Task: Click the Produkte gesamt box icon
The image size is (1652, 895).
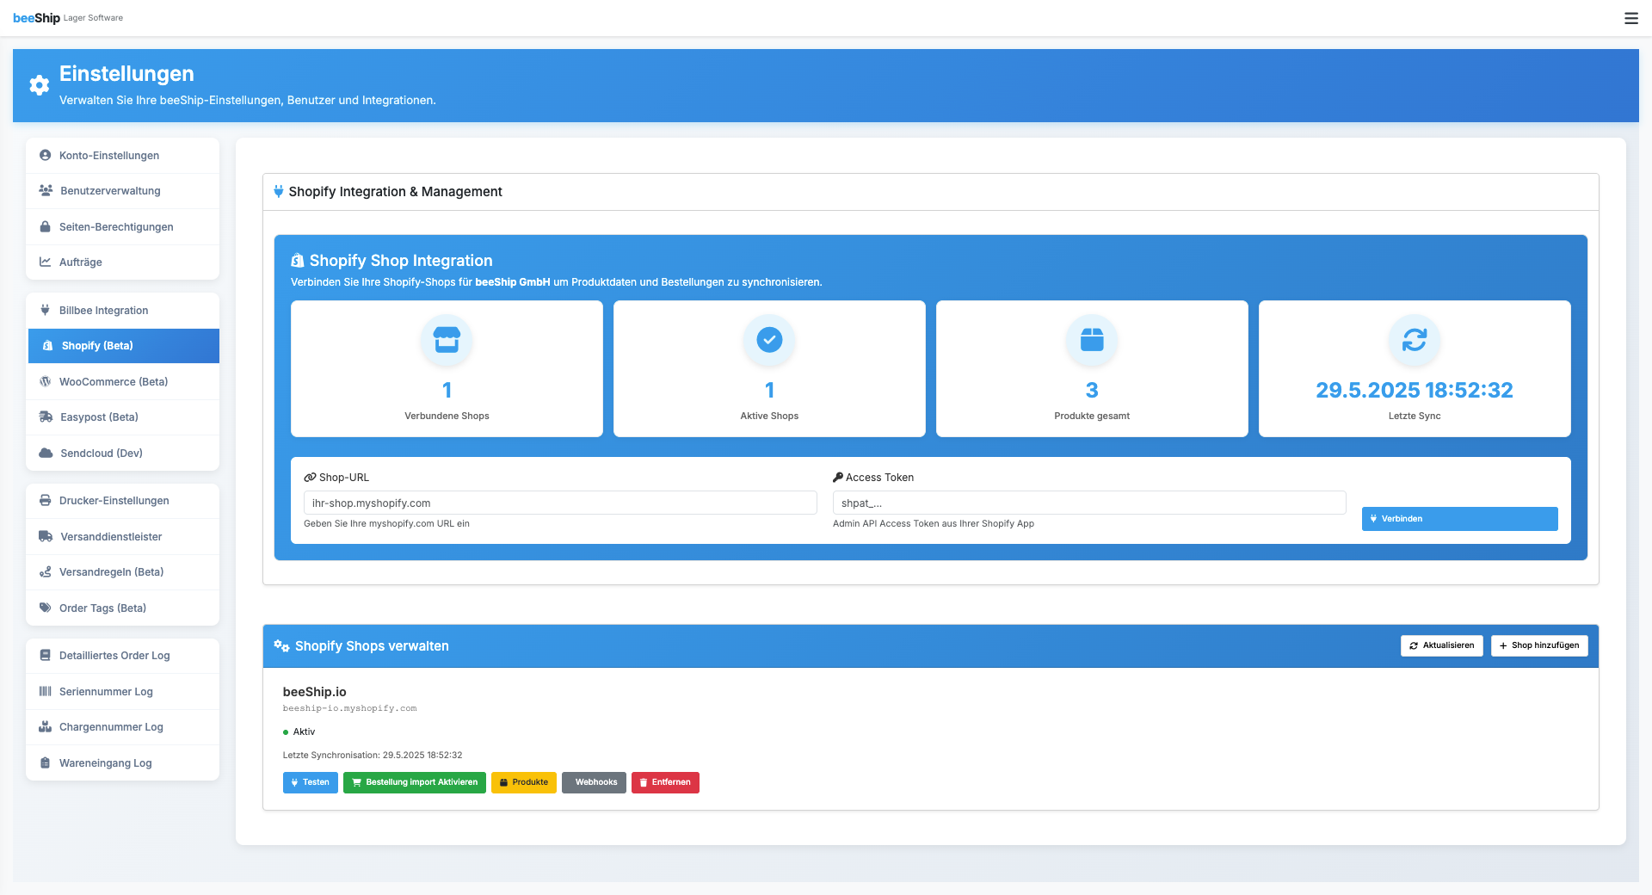Action: coord(1092,340)
